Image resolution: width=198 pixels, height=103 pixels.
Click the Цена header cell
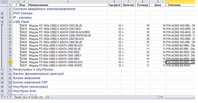(158, 5)
